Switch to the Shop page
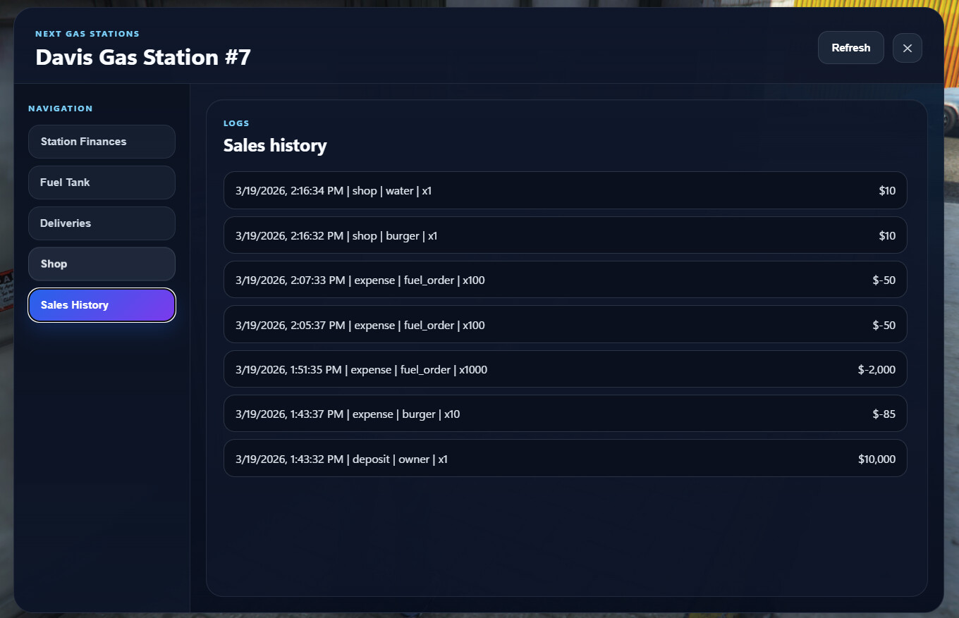Viewport: 959px width, 618px height. click(102, 264)
